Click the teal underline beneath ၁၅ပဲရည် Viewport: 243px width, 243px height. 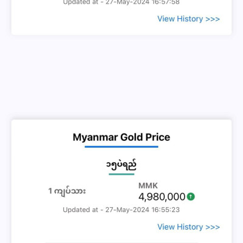[122, 174]
